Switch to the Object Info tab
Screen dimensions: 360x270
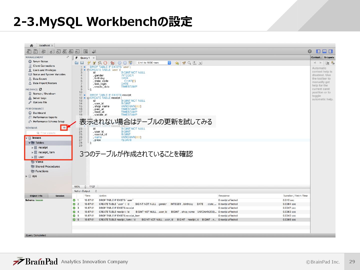pyautogui.click(x=36, y=196)
